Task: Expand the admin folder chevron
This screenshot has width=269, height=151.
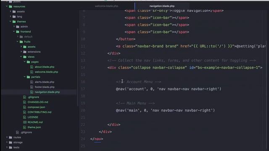Action: (x=14, y=26)
